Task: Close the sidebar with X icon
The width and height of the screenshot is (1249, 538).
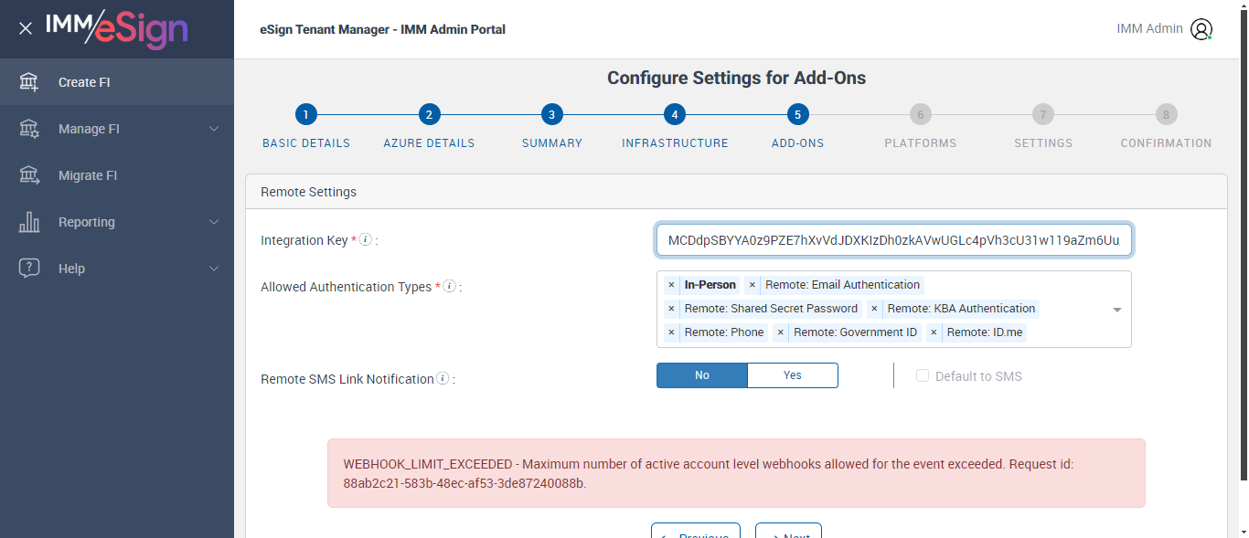Action: [26, 28]
